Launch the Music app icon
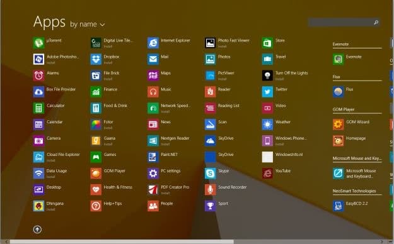The height and width of the screenshot is (244, 394). 153,92
